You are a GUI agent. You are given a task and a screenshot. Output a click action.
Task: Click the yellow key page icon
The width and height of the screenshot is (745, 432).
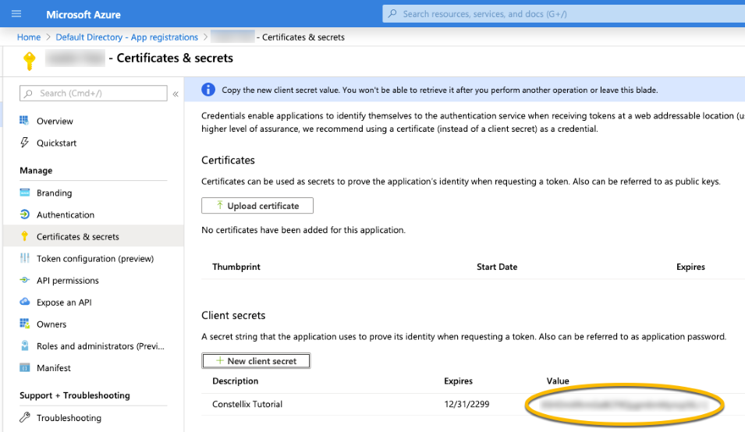point(30,61)
